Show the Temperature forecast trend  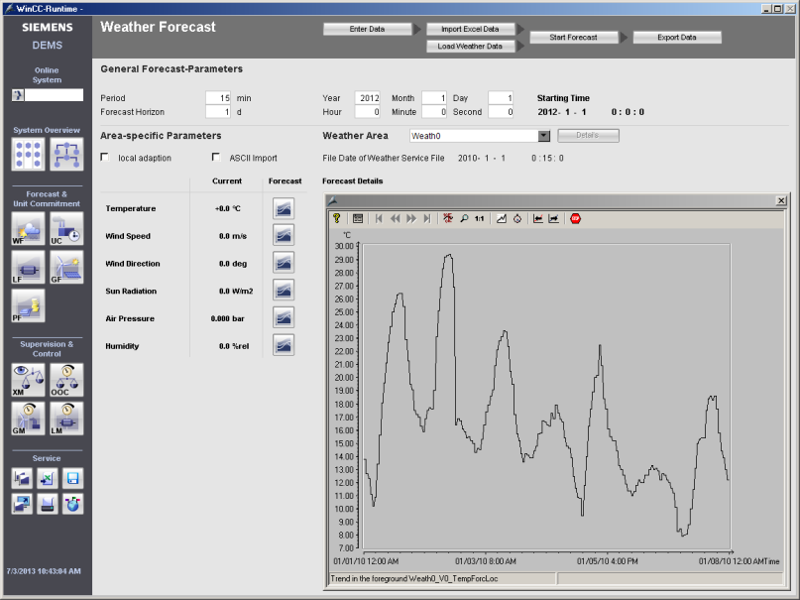coord(284,208)
